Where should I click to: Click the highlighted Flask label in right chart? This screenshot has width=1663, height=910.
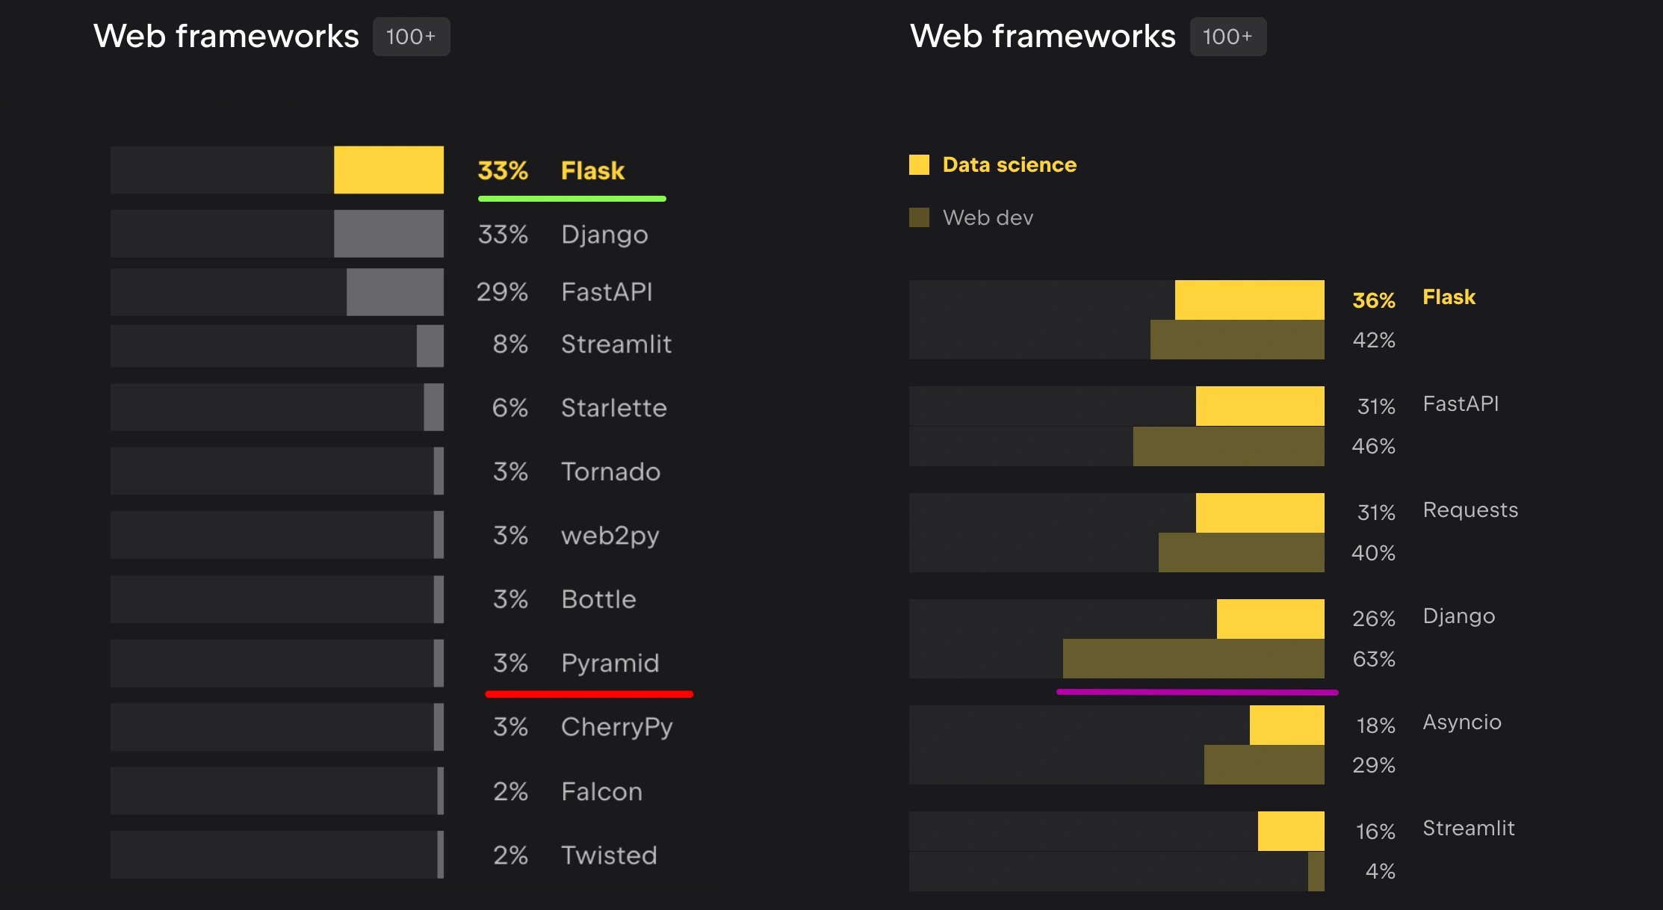pyautogui.click(x=1449, y=297)
